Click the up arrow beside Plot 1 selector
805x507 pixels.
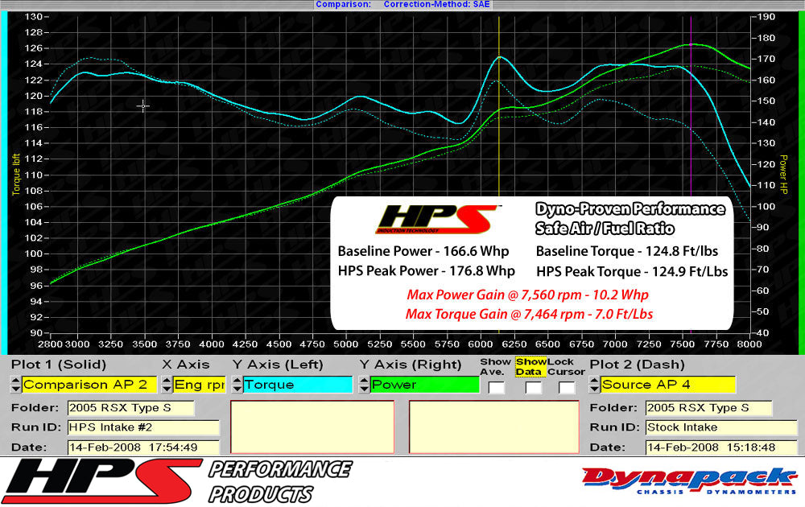click(14, 381)
